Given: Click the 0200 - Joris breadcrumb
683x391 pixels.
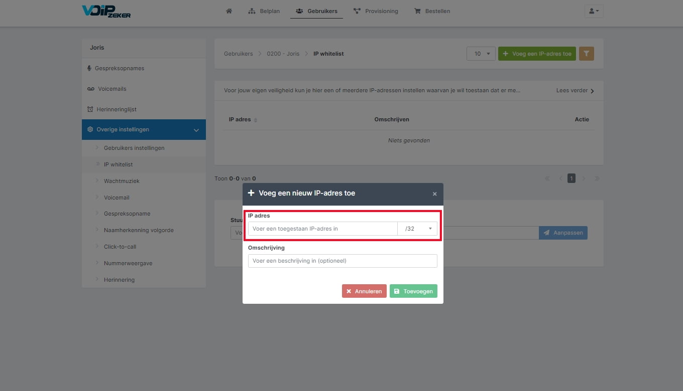Looking at the screenshot, I should 283,54.
